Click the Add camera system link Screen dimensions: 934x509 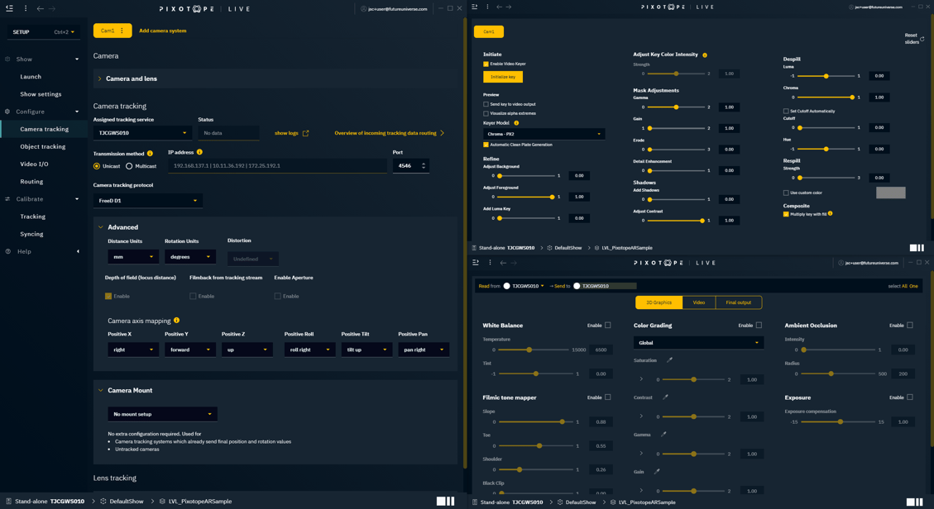point(163,31)
